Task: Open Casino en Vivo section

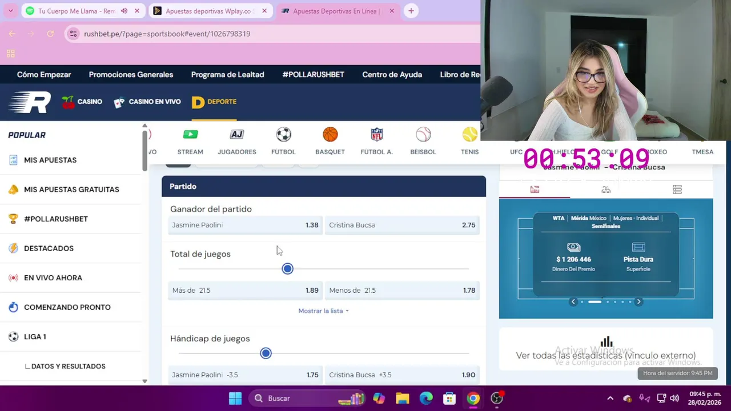Action: pos(147,102)
